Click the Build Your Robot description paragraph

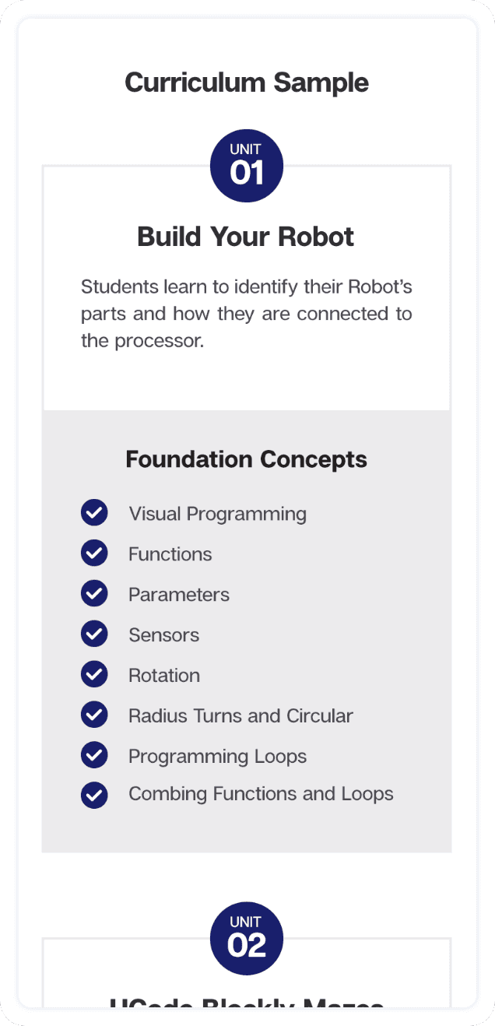click(247, 314)
